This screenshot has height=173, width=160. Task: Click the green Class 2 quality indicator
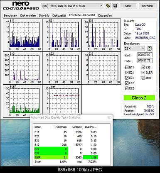tap(139, 98)
